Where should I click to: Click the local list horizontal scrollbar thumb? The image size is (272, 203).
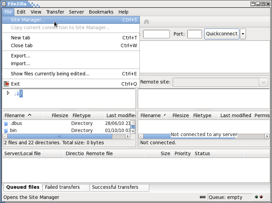point(60,136)
